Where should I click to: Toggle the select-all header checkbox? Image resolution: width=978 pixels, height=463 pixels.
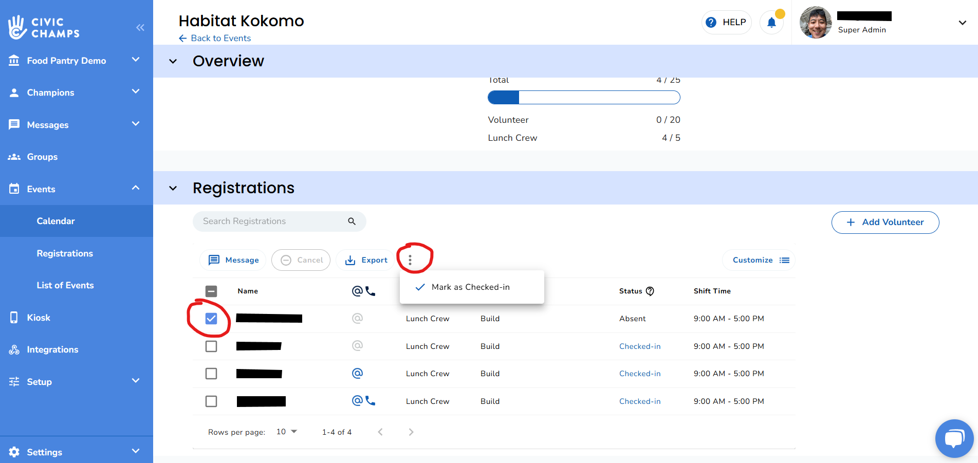coord(211,291)
